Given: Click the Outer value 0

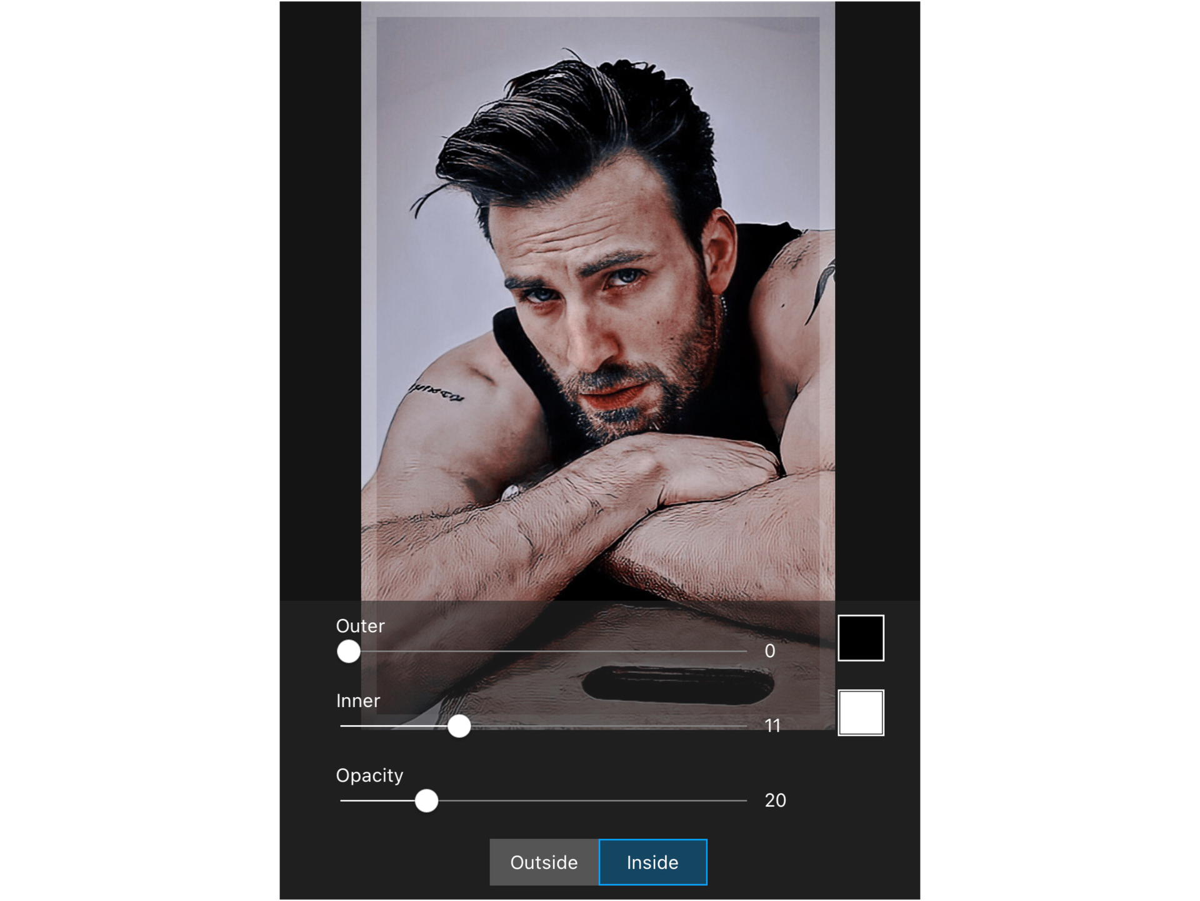Looking at the screenshot, I should coord(770,652).
